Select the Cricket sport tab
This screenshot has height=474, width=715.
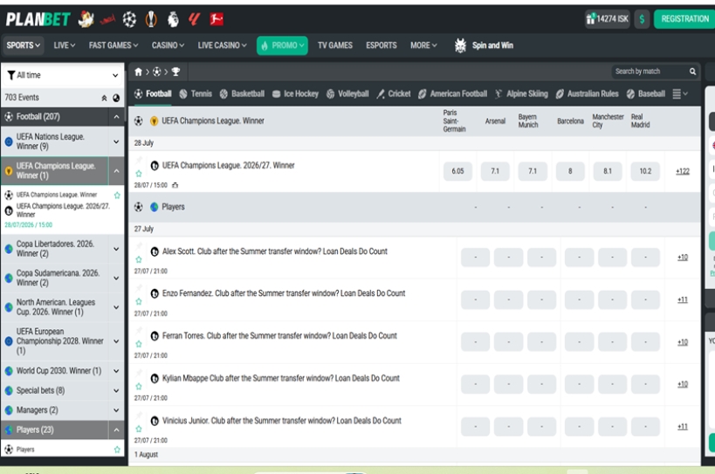pyautogui.click(x=394, y=94)
